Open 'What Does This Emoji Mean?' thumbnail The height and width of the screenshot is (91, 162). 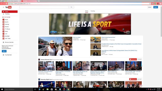tap(47, 66)
